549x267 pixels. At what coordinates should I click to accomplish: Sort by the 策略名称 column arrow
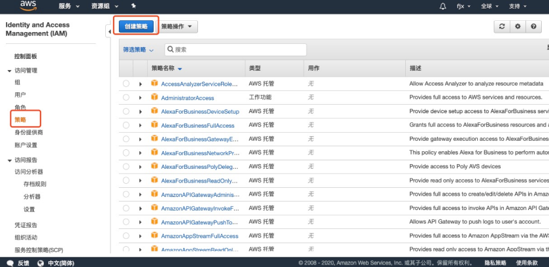coord(180,69)
